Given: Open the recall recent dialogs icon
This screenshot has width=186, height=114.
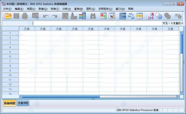Looking at the screenshot, I should 35,16.
